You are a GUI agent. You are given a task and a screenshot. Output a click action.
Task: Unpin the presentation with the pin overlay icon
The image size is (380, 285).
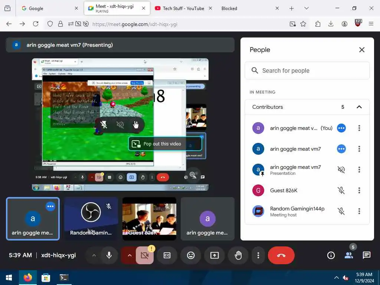[104, 125]
